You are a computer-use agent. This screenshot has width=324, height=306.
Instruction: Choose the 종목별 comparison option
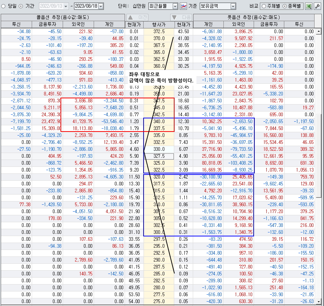click(x=285, y=6)
